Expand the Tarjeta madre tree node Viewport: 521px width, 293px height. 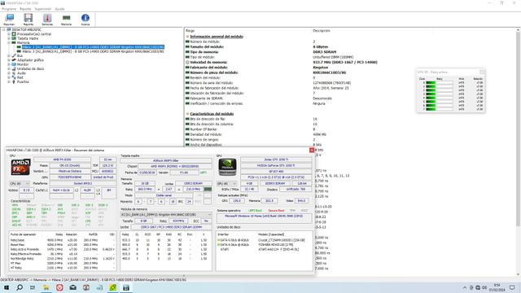click(9, 38)
